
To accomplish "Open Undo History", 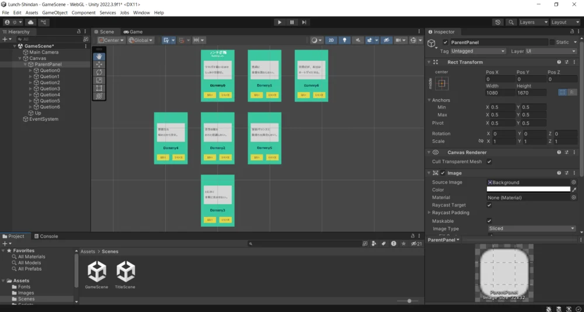I will click(x=498, y=22).
